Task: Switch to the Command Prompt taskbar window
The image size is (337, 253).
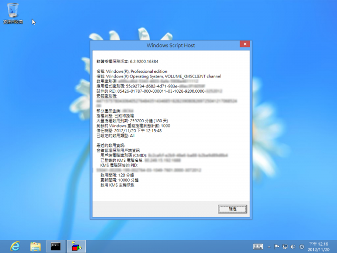Action: (x=56, y=247)
